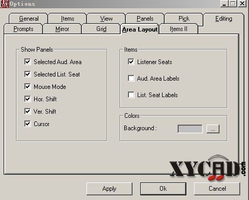249x200 pixels.
Task: Uncheck the Cursor panel checkbox
Action: tap(27, 124)
